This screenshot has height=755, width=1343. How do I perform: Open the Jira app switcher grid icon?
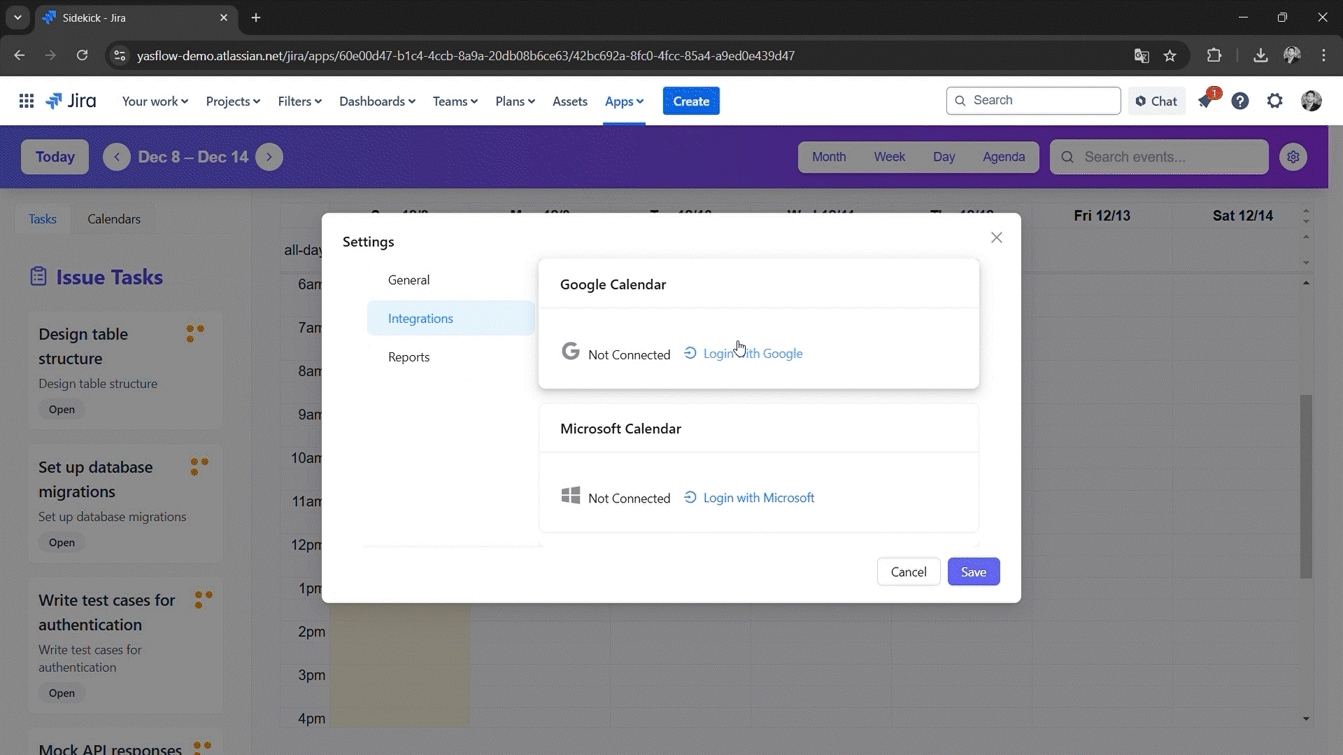[x=27, y=101]
